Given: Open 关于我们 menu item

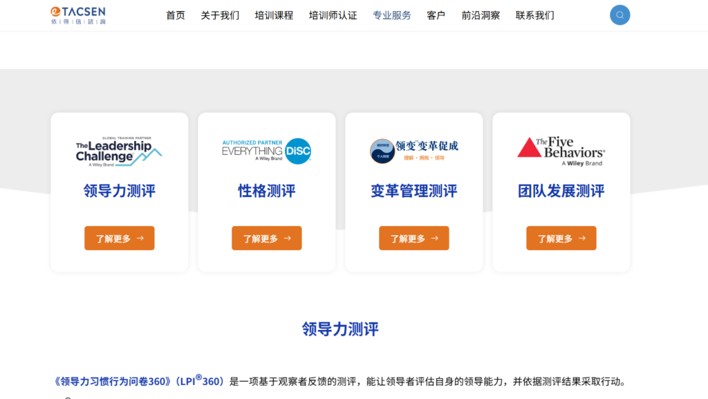Looking at the screenshot, I should pos(220,15).
